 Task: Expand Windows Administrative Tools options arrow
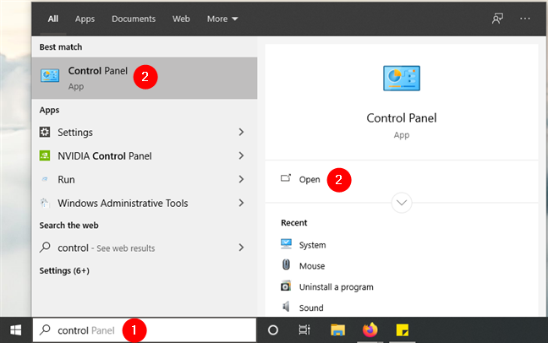pos(241,203)
